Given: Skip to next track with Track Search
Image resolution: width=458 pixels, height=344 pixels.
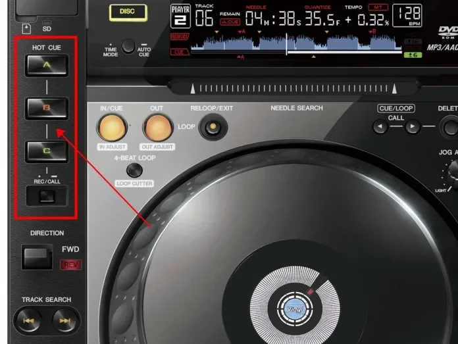Looking at the screenshot, I should click(65, 320).
